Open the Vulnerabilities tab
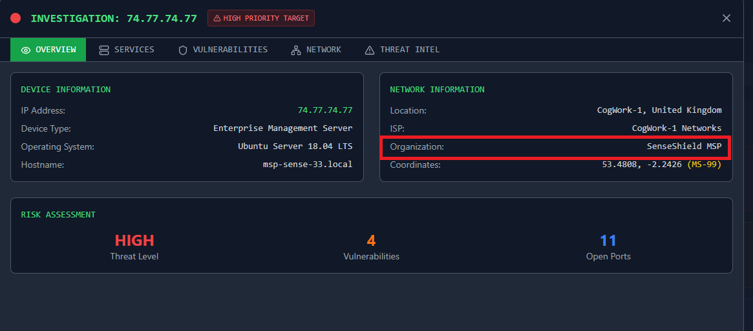This screenshot has width=753, height=331. (x=229, y=50)
